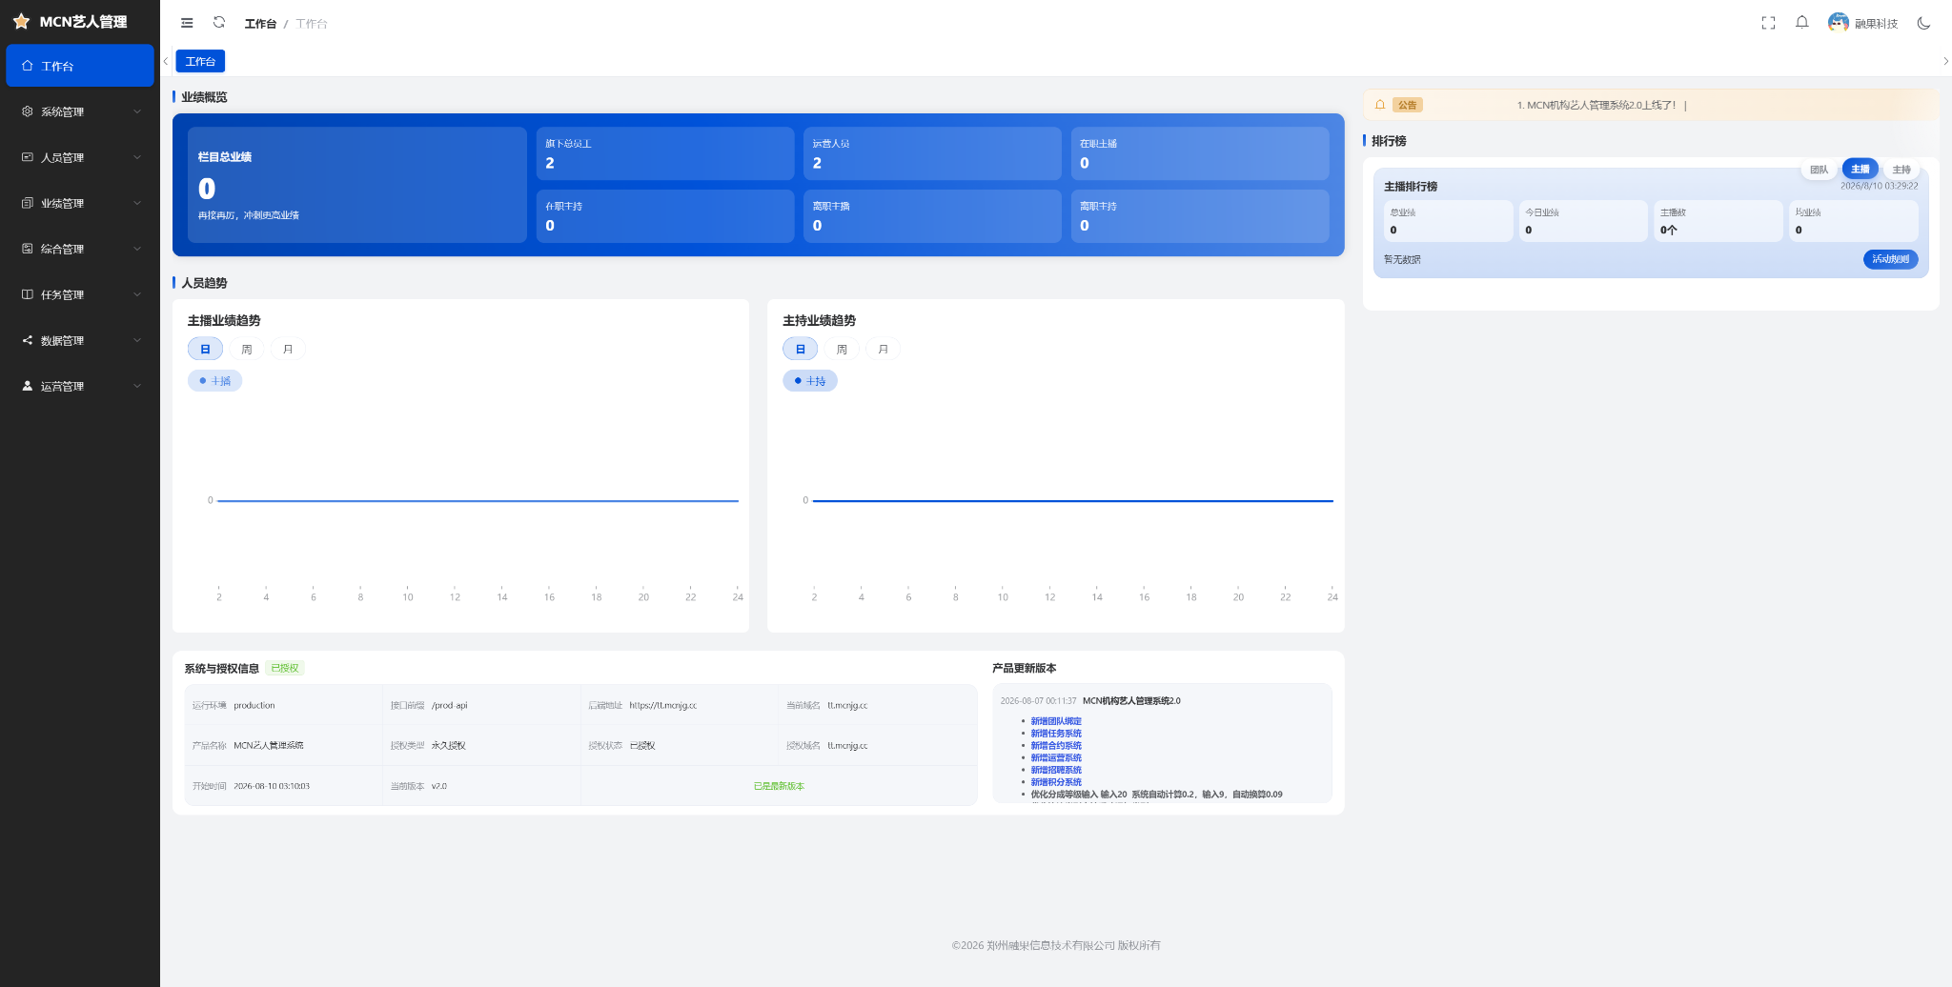The image size is (1952, 987).
Task: Toggle the 主持 legend series
Action: 810,381
